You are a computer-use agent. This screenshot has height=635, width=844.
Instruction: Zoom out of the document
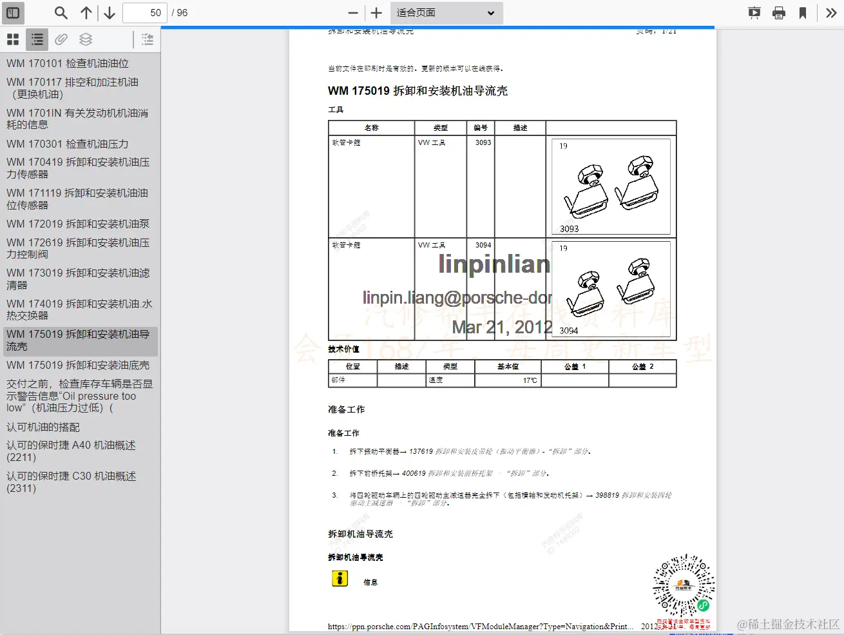352,12
